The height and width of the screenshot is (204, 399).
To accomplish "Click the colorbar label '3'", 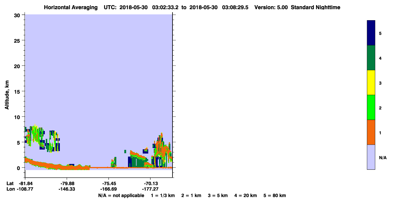I will point(380,83).
